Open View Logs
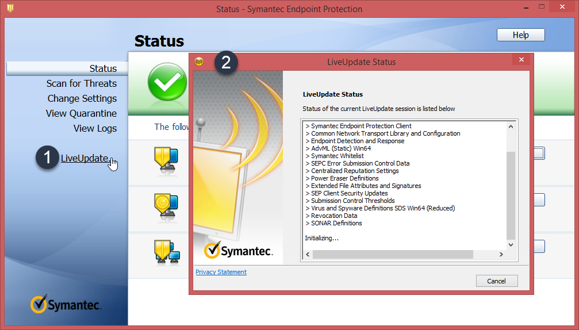This screenshot has width=579, height=330. 95,128
